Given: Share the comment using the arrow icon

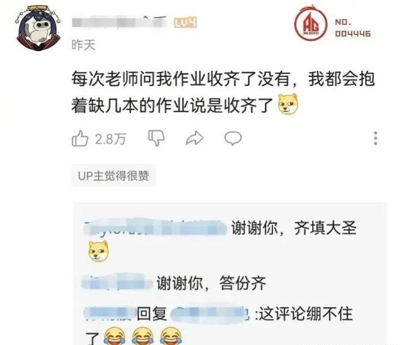Looking at the screenshot, I should click(195, 138).
